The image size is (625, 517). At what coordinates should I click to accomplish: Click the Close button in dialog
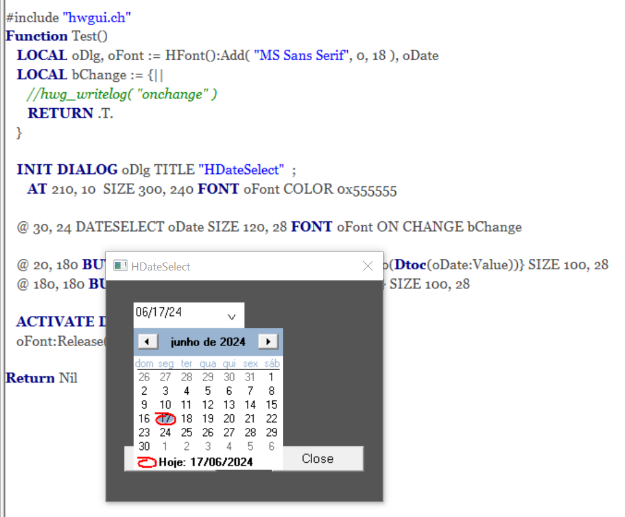tap(317, 459)
